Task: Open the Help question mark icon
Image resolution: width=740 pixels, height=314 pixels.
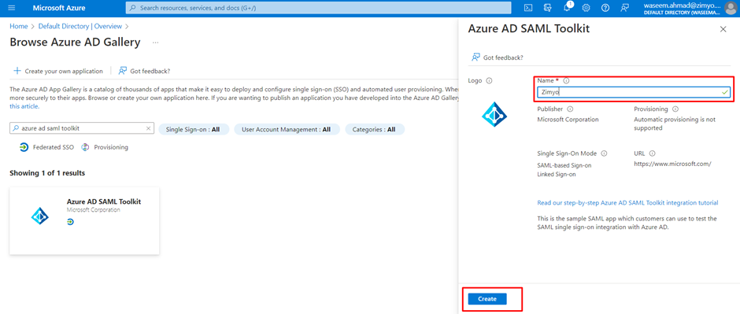Action: point(605,8)
